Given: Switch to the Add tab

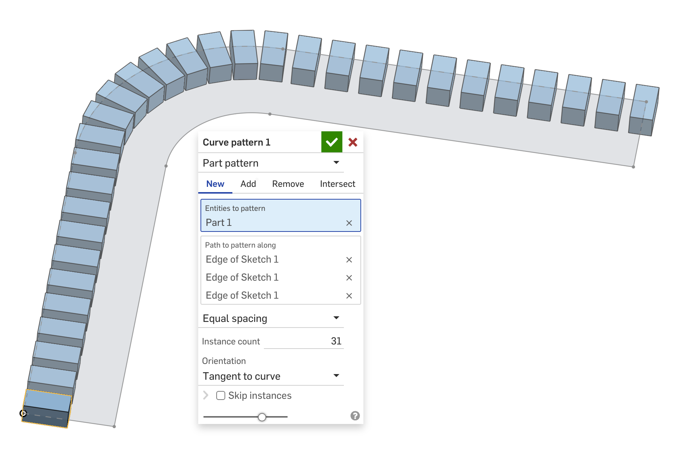Looking at the screenshot, I should tap(248, 184).
